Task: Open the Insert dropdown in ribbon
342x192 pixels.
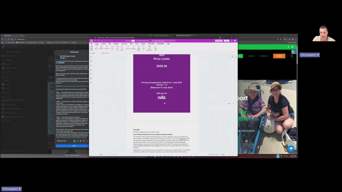Action: point(143,48)
